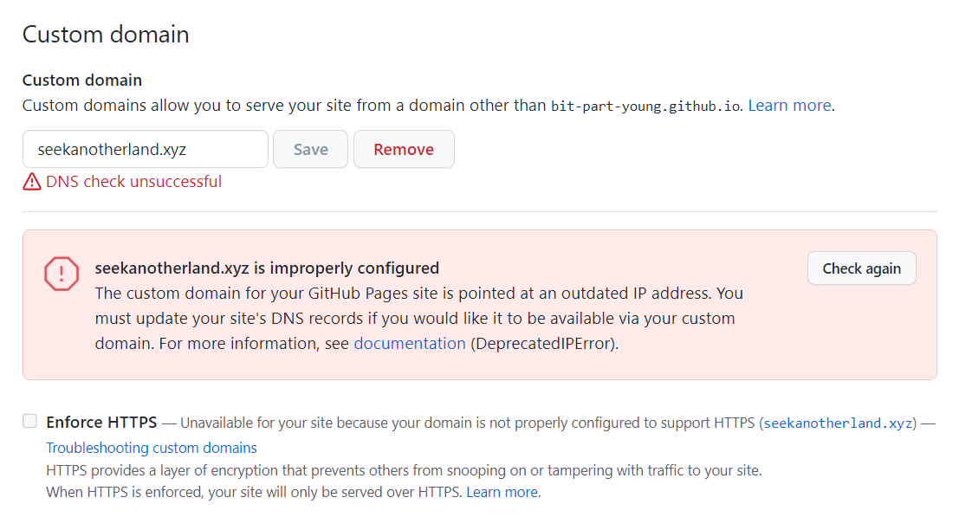Screen dimensions: 972x517
Task: Click the 'HTTPS provides a layer of encryption' text
Action: tap(404, 471)
